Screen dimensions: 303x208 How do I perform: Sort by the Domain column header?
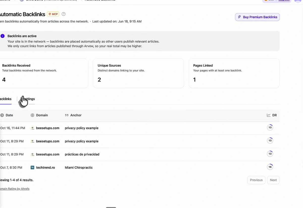click(x=39, y=115)
